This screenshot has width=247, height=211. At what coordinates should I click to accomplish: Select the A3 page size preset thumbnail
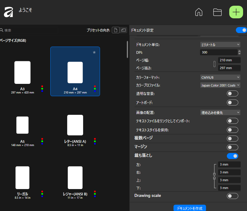tap(22, 72)
